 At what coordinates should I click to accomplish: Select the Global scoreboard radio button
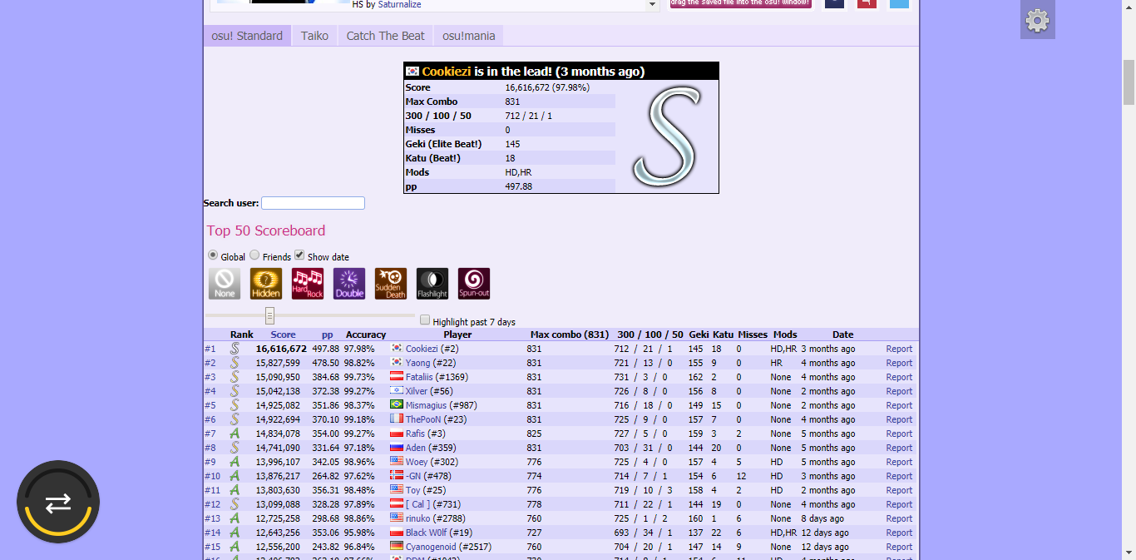213,255
